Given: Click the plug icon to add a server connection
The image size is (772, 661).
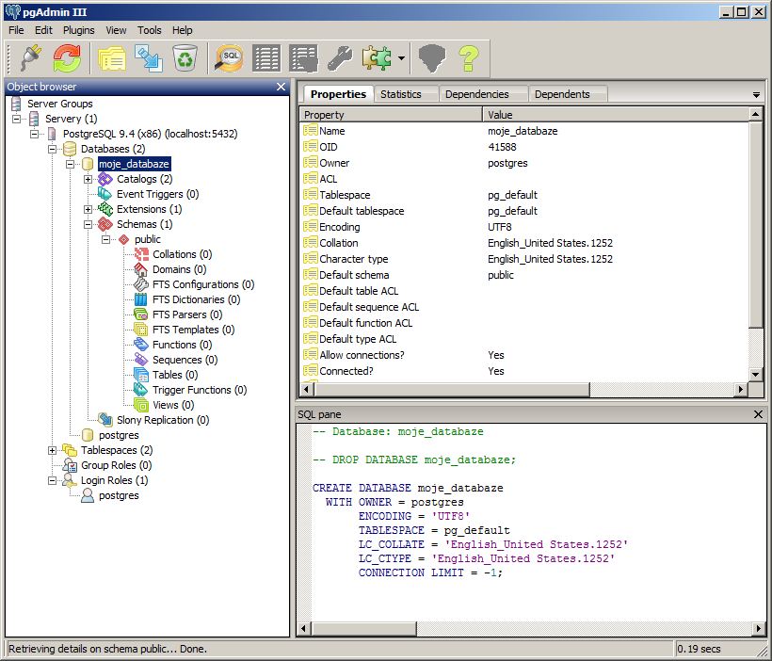Looking at the screenshot, I should point(31,58).
